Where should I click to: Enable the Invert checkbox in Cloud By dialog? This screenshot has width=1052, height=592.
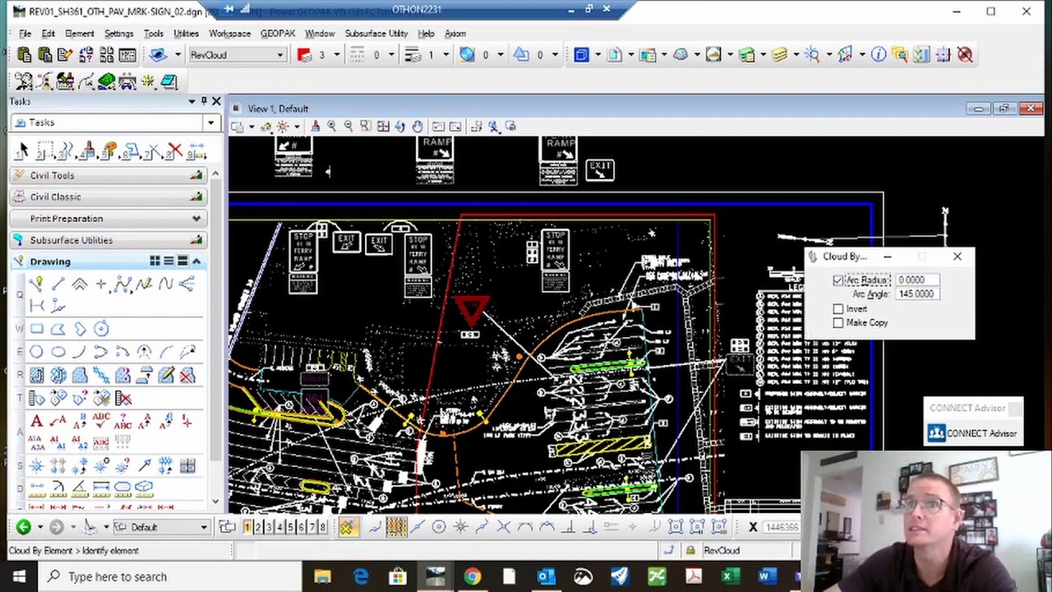tap(837, 309)
